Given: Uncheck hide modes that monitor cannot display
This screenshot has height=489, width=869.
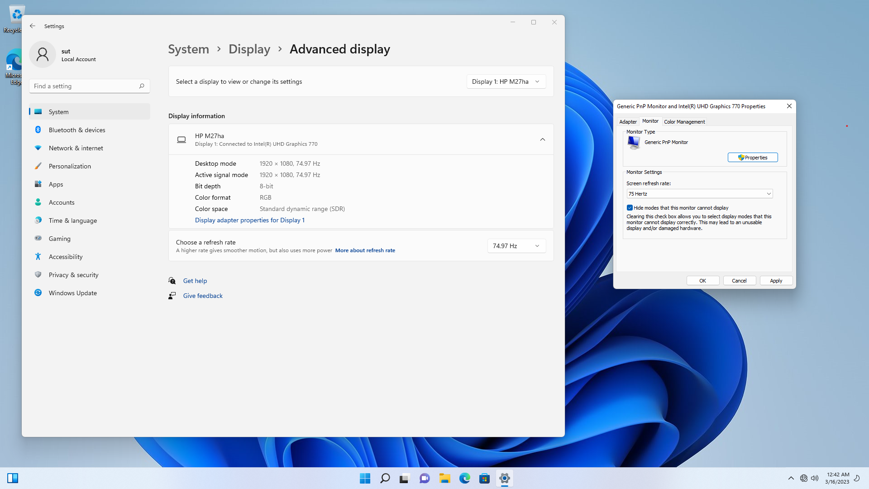Looking at the screenshot, I should 630,207.
